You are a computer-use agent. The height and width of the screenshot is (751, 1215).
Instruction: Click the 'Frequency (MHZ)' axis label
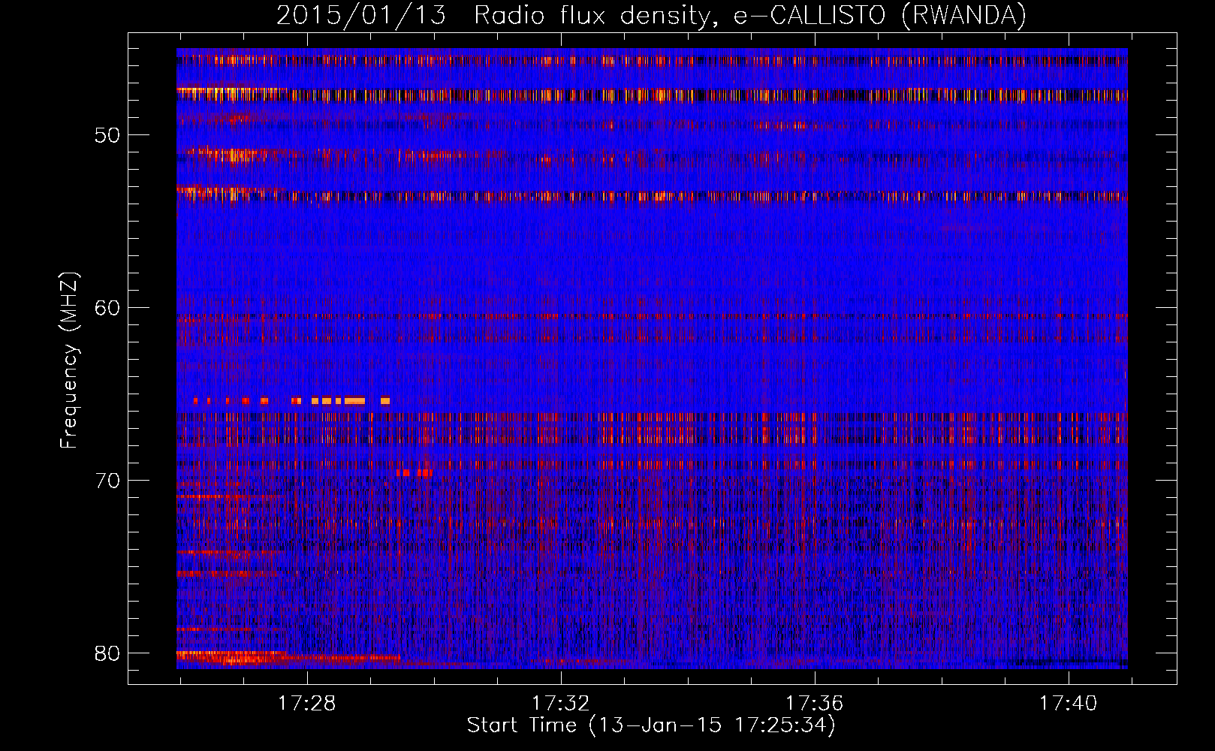[69, 360]
